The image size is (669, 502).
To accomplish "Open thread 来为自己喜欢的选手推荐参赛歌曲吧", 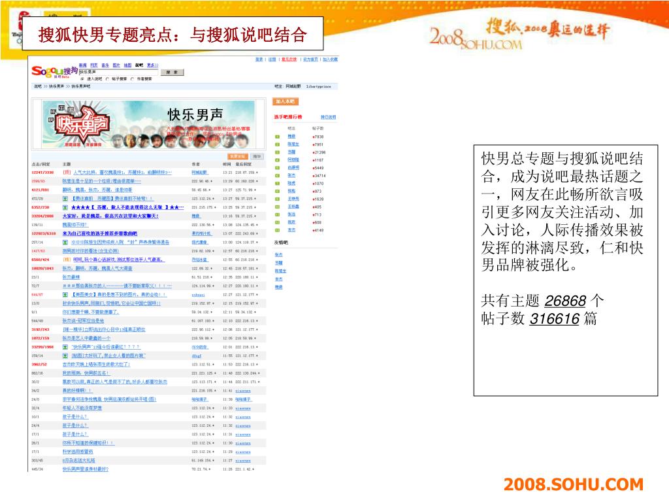I will pos(100,233).
